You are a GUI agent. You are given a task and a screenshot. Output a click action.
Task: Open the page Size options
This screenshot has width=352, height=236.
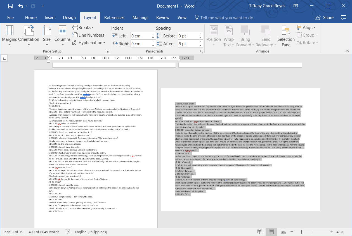[x=47, y=35]
